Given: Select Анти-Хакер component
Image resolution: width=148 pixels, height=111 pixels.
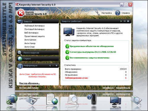Looking at the screenshot, I should pyautogui.click(x=30, y=43).
